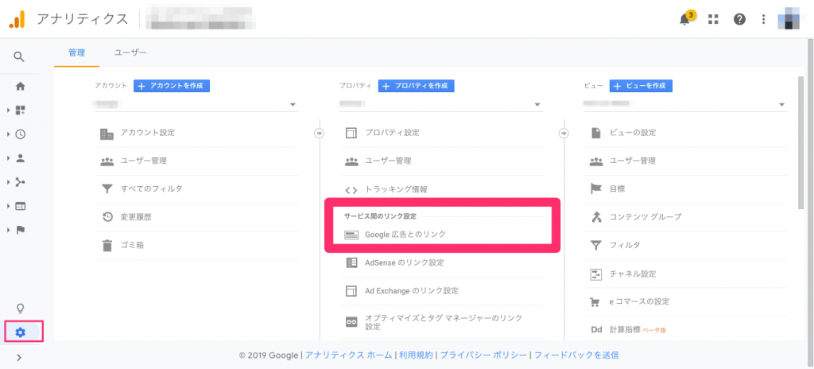
Task: Click flag icon beside 目標
Action: point(595,189)
